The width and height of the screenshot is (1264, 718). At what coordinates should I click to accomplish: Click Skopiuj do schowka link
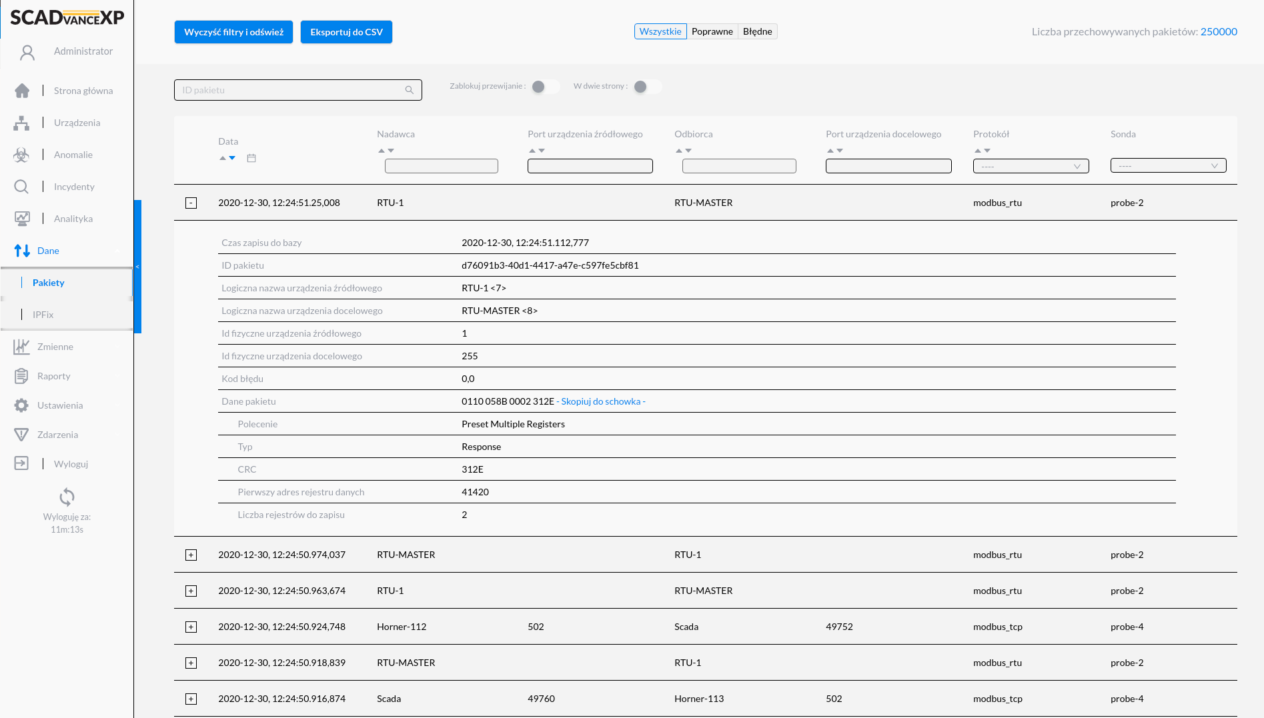click(x=600, y=401)
